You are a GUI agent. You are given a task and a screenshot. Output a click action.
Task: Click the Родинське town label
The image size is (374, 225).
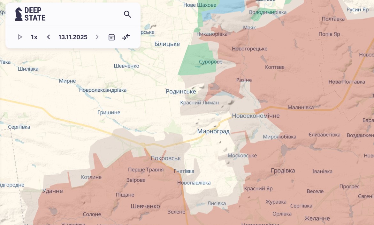click(181, 91)
